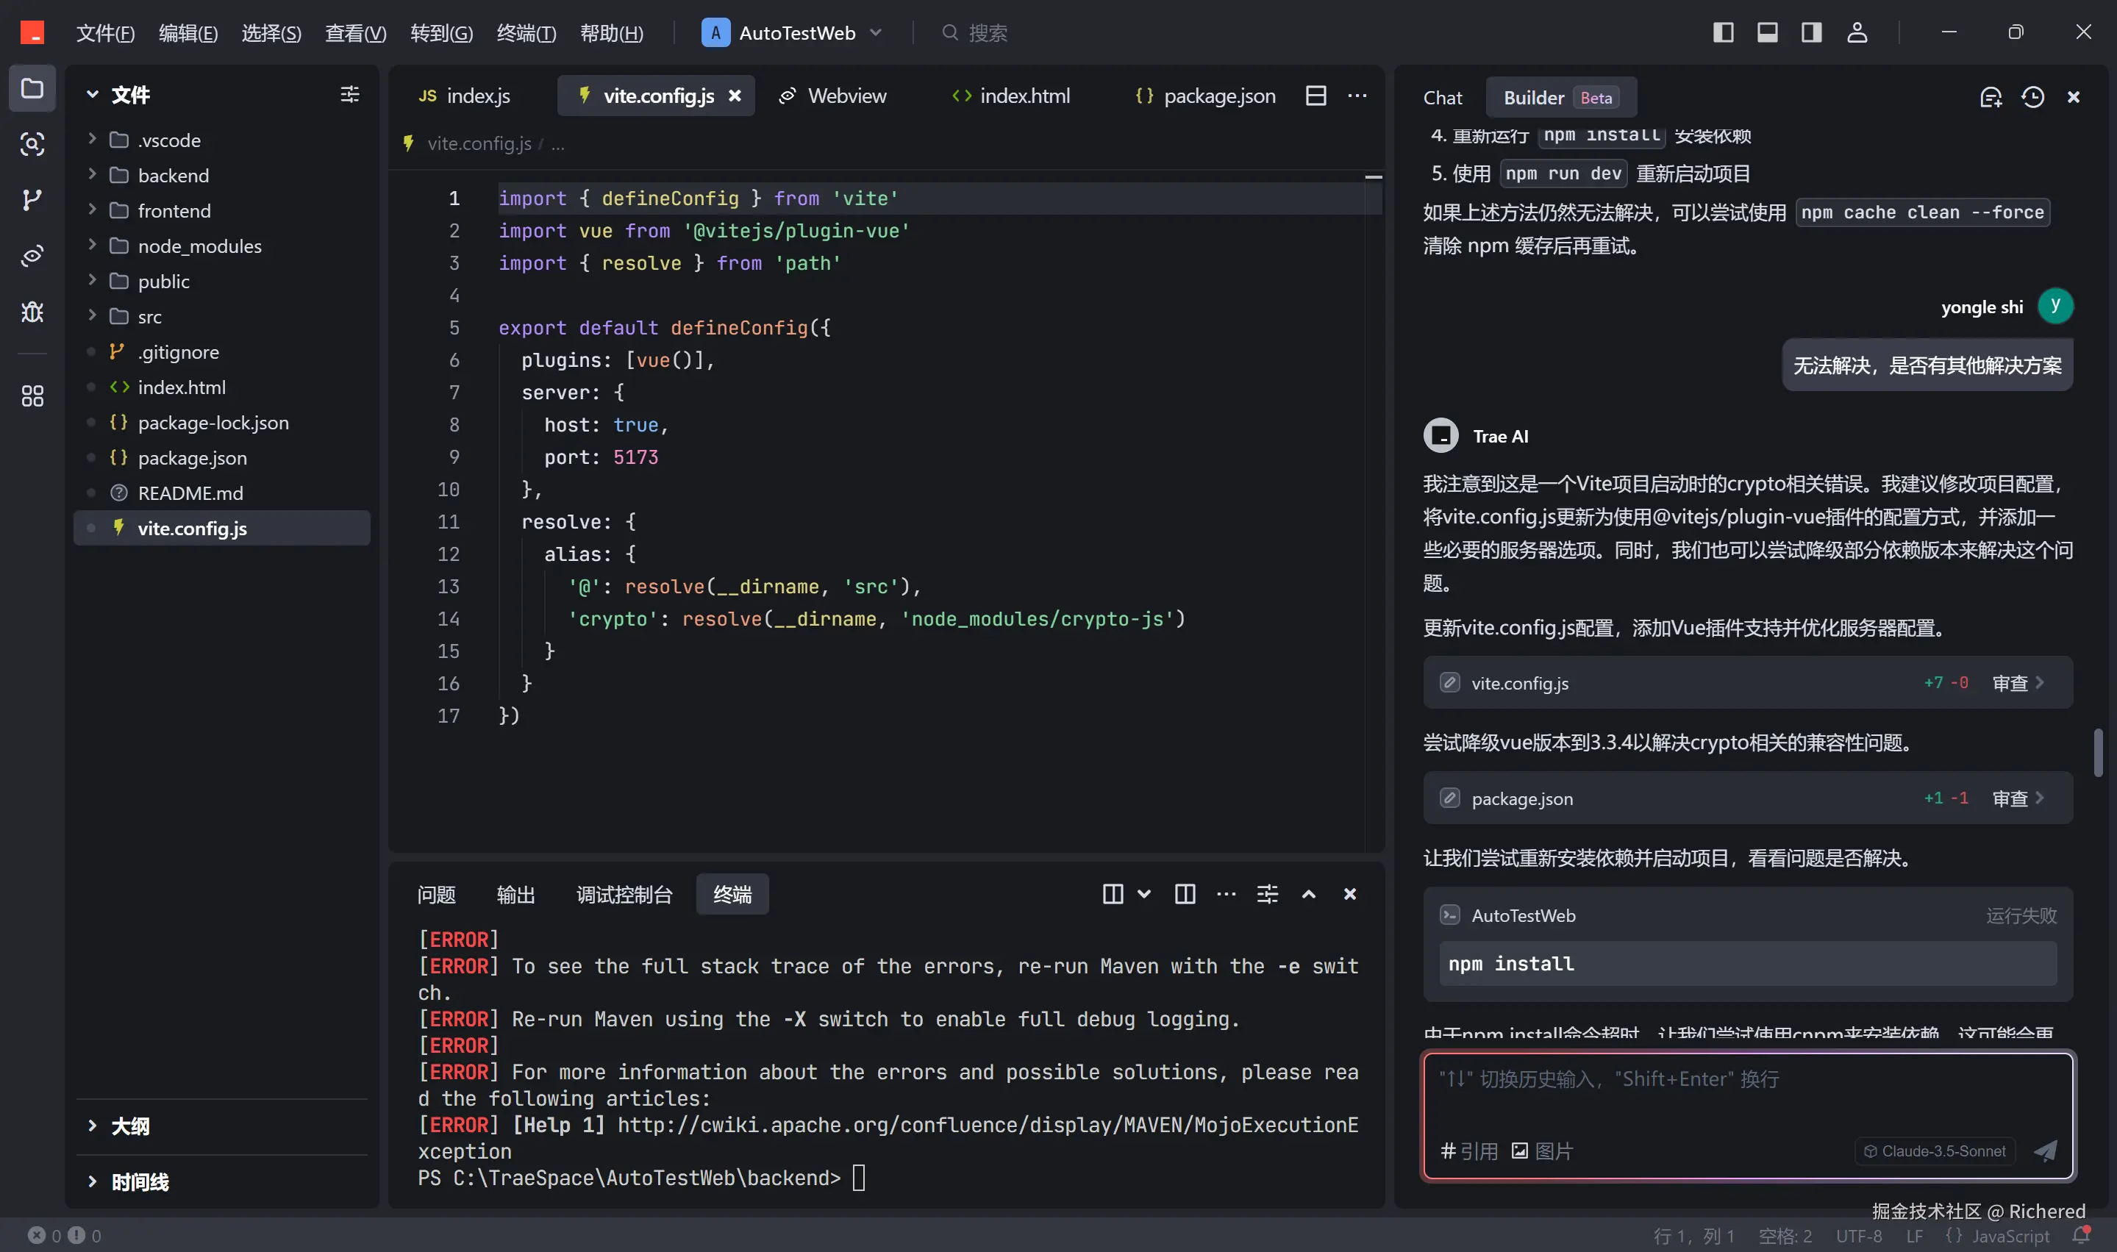The height and width of the screenshot is (1252, 2117).
Task: Expand the 大纲 outline section
Action: point(131,1126)
